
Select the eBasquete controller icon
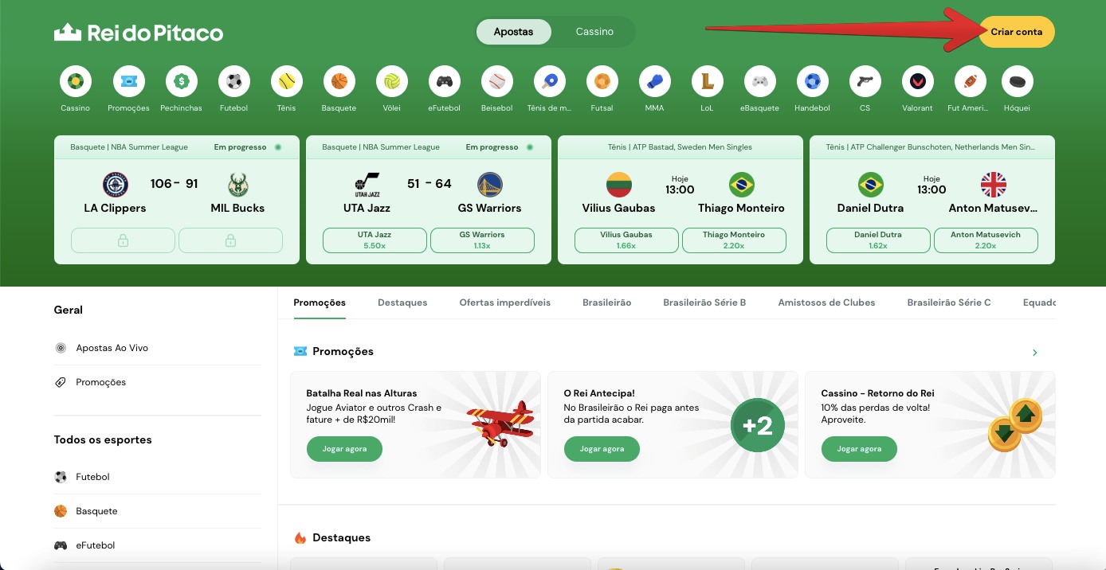click(x=760, y=81)
